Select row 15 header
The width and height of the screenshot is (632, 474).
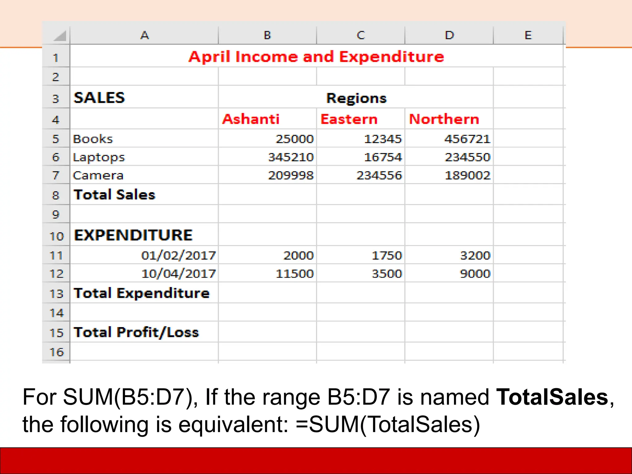coord(56,332)
